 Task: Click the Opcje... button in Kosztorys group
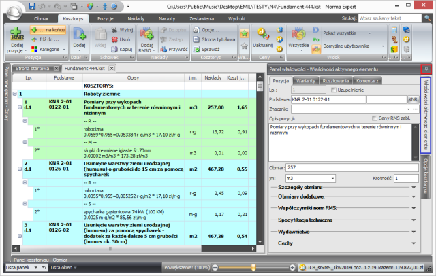209,31
